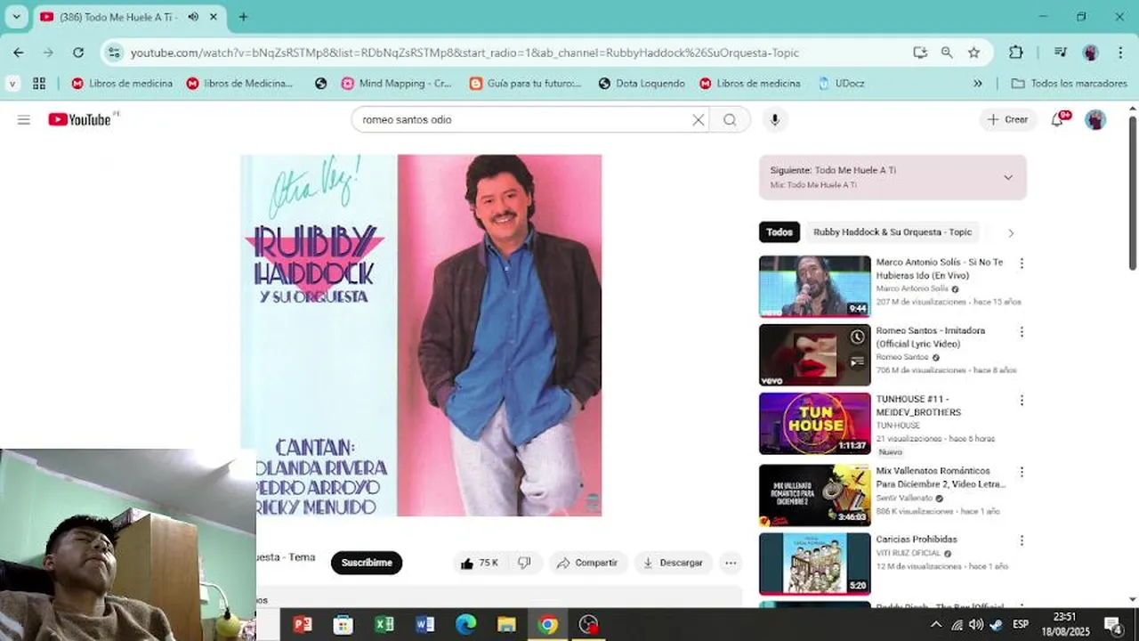Open Chrome media controls icon
The image size is (1139, 641).
pos(1060,53)
